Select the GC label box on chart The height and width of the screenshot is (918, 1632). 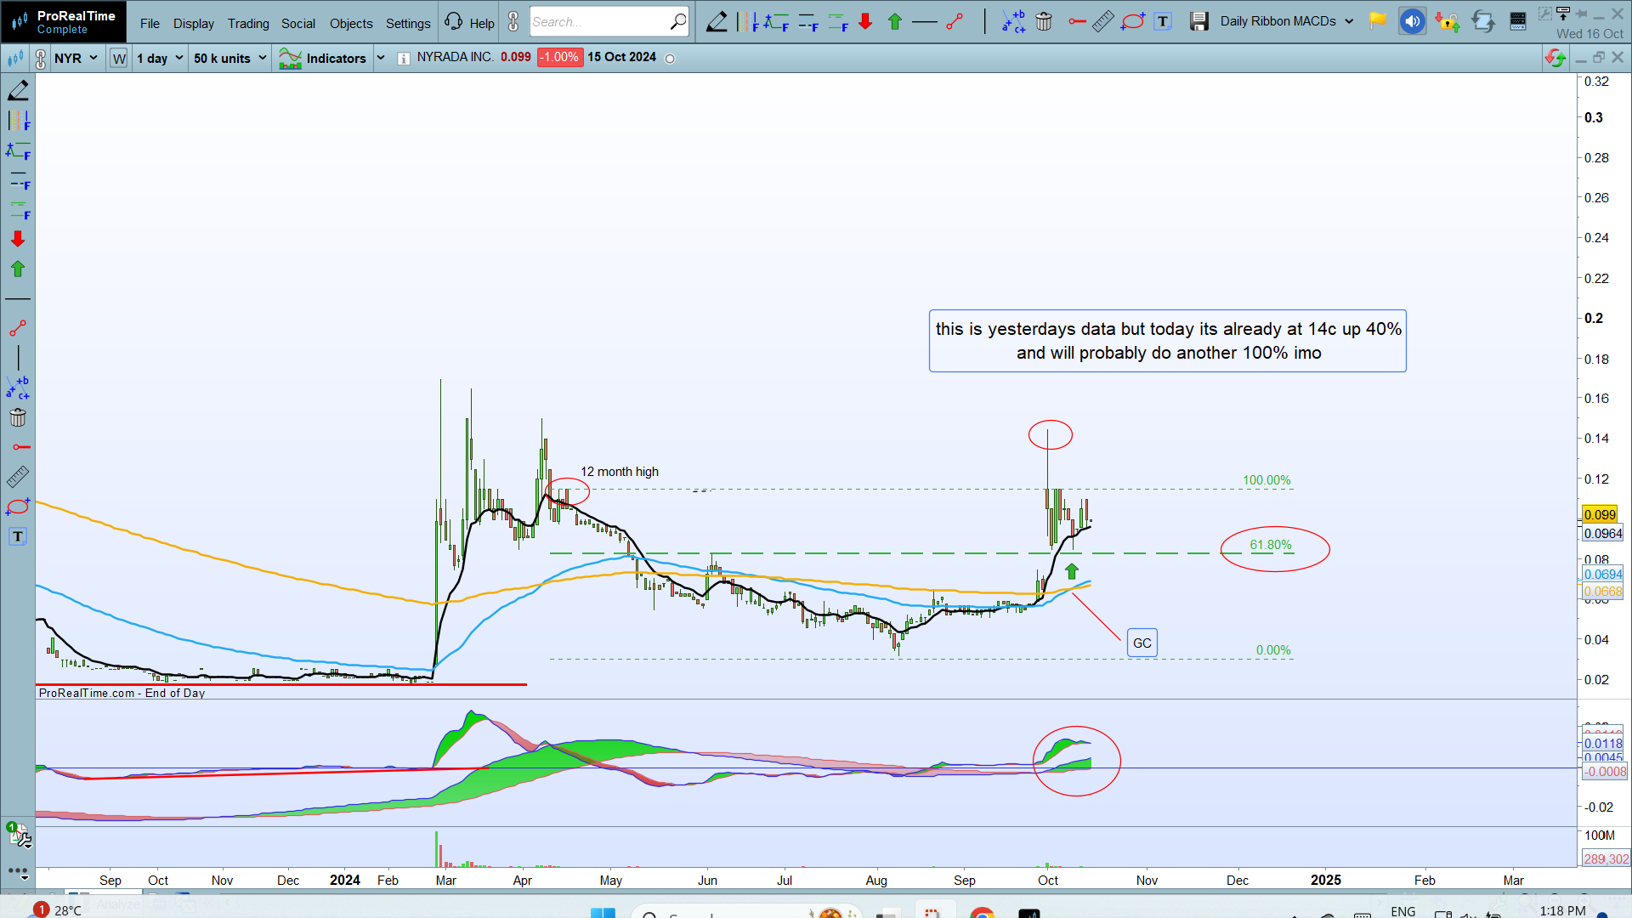[1142, 643]
